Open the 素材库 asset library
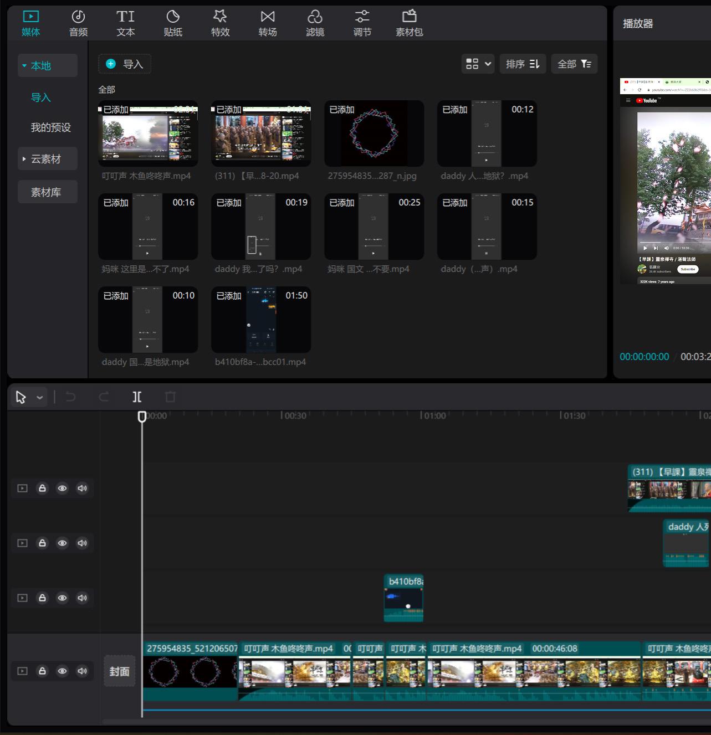Viewport: 711px width, 735px height. tap(48, 192)
